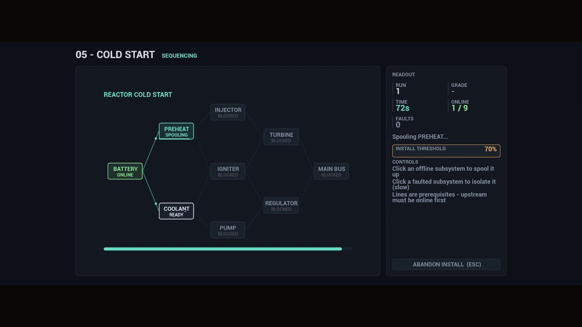Click 'Click a faulted subsystem' hint text
The image size is (582, 327).
click(444, 184)
